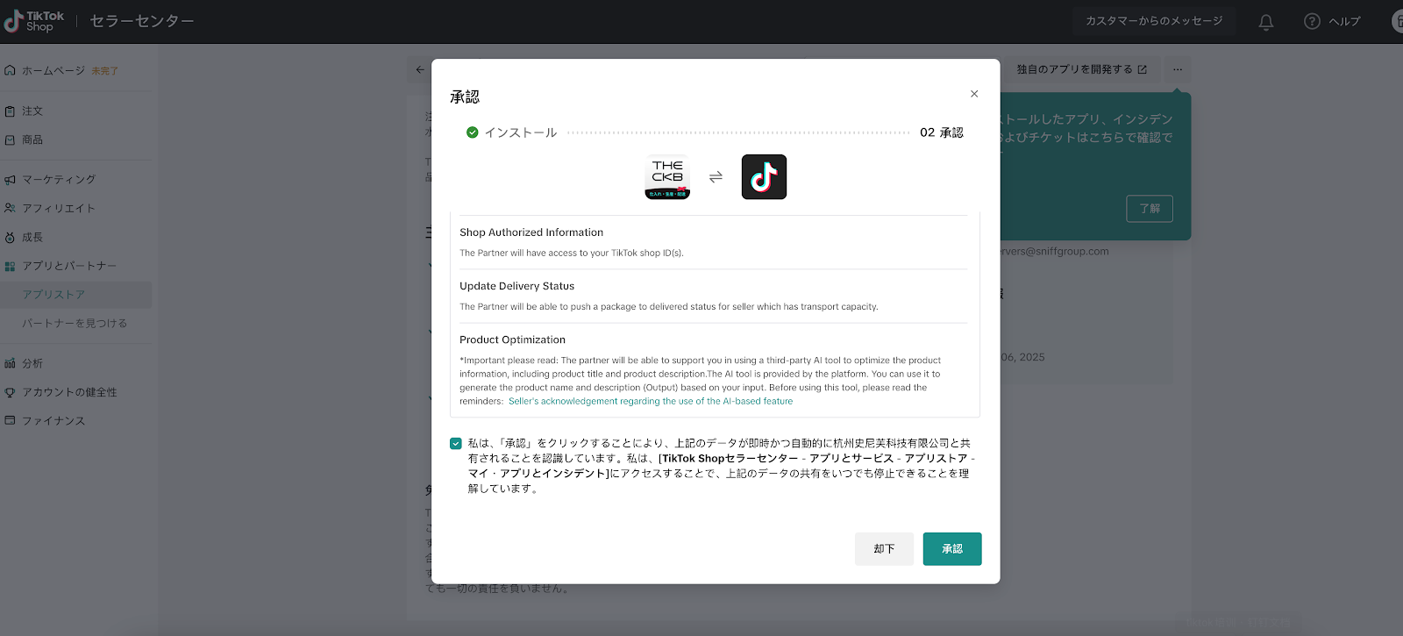Click the home icon in sidebar
Image resolution: width=1403 pixels, height=636 pixels.
tap(10, 70)
